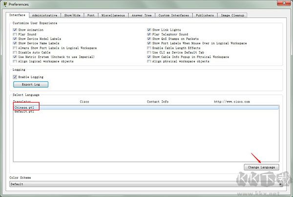Image resolution: width=293 pixels, height=197 pixels.
Task: Go to the Font tab
Action: pos(91,15)
